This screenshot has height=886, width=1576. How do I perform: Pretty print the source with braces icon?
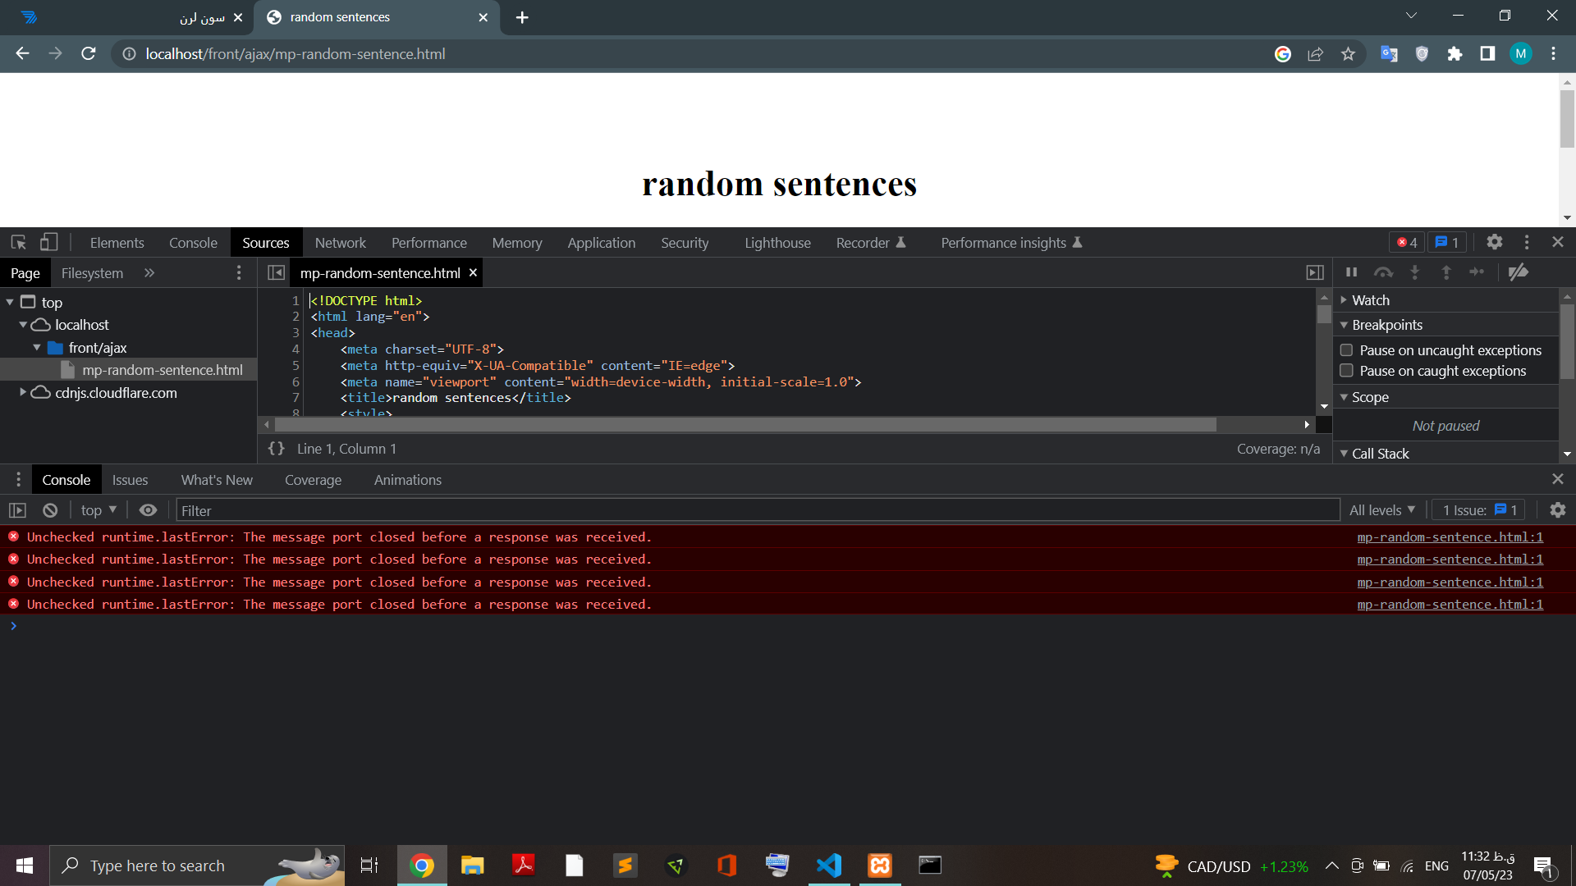coord(277,449)
